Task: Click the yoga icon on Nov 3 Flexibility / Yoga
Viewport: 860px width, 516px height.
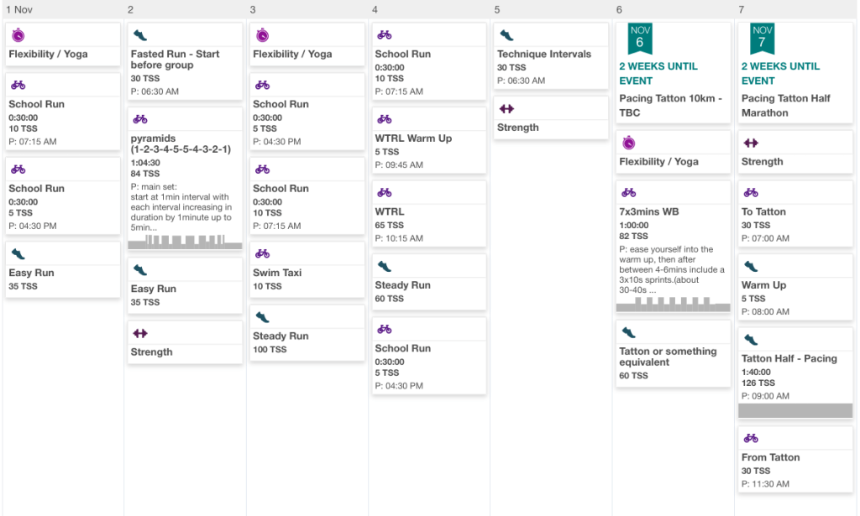Action: click(263, 34)
